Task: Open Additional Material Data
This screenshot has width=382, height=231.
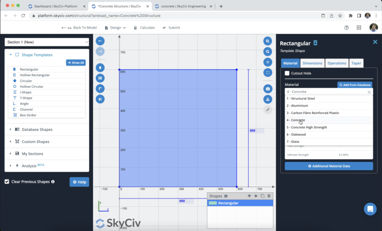Action: click(x=329, y=166)
